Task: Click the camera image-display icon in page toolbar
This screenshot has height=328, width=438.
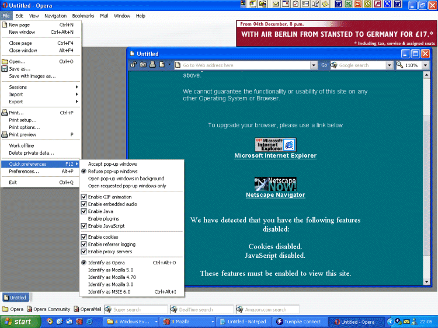Action: coord(142,65)
